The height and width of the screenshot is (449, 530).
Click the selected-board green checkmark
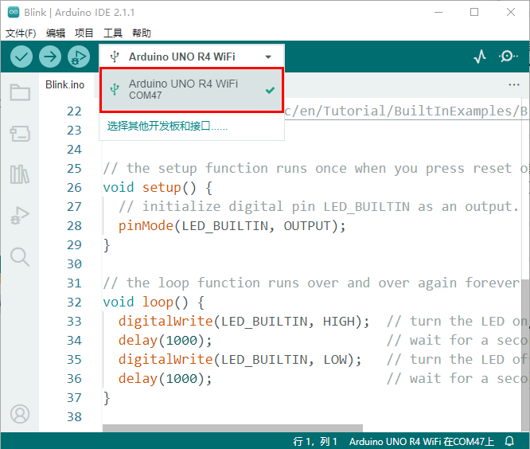point(270,90)
